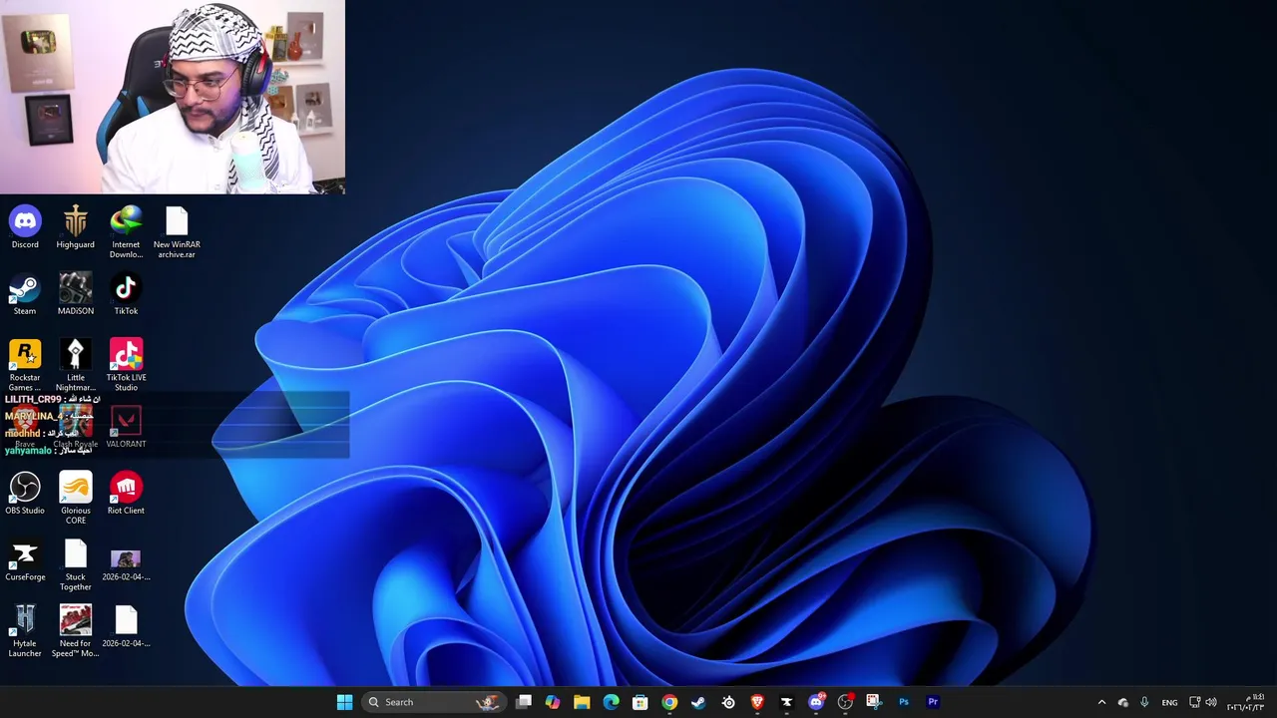
Task: Launch the Highguard desktop shortcut
Action: pos(75,228)
